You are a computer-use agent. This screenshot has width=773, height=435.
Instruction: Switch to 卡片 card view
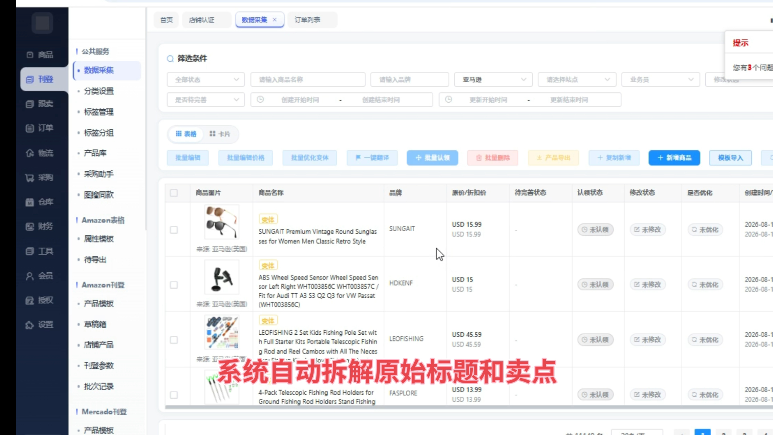click(x=220, y=134)
